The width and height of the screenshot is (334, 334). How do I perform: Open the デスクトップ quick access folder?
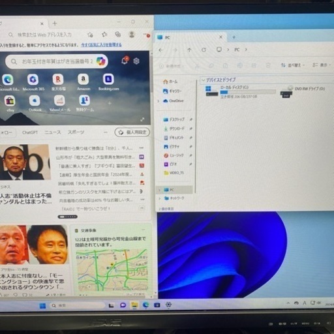pyautogui.click(x=174, y=119)
